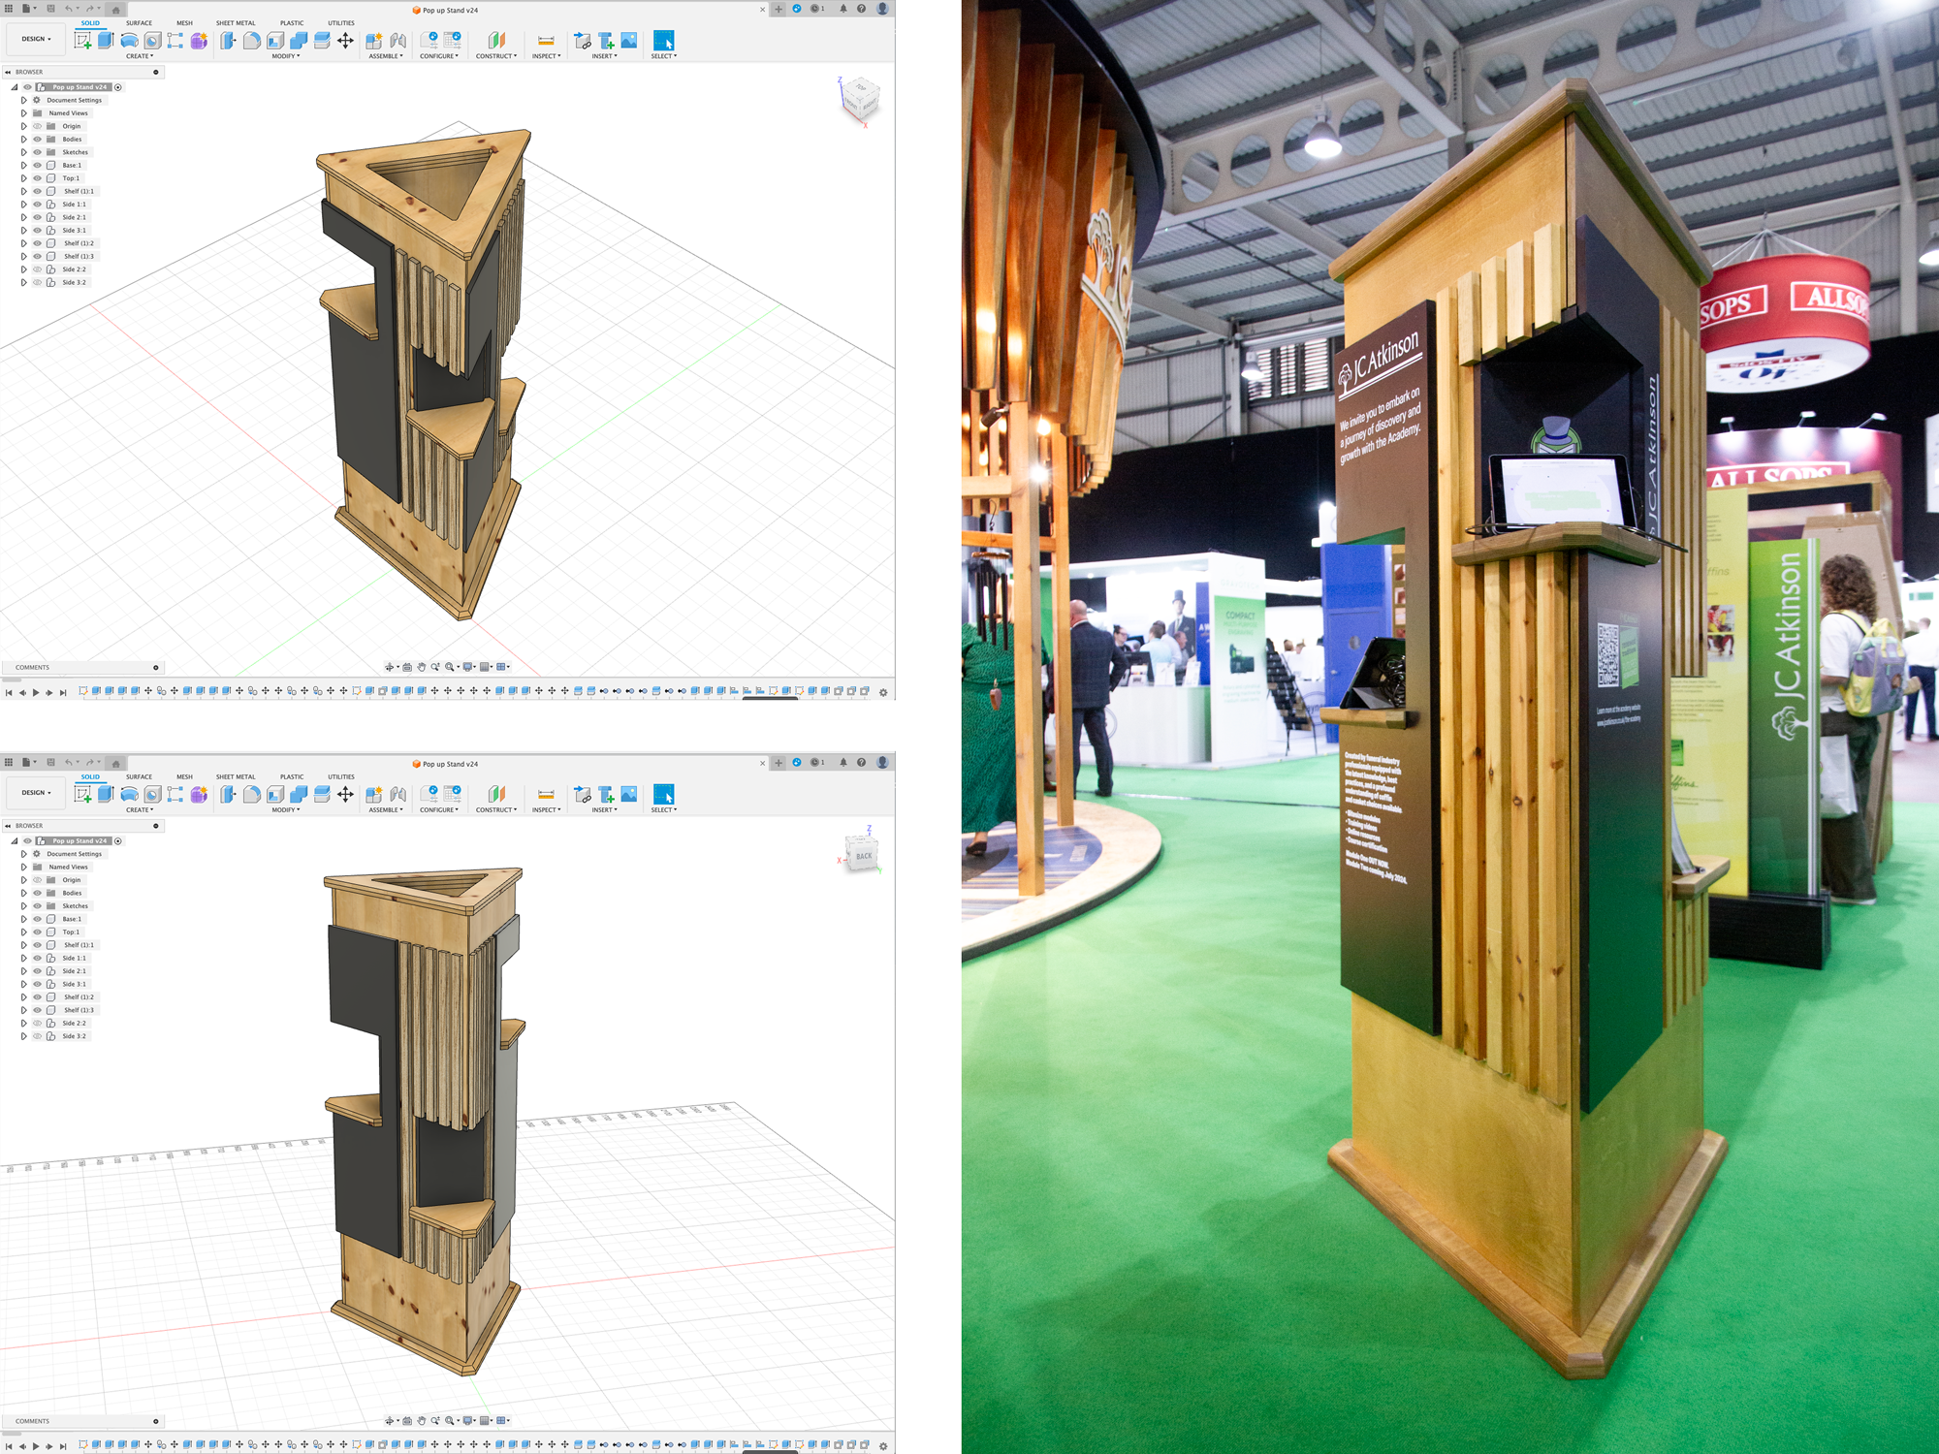Click BACK face on the lower ViewCube
Screen dimensions: 1939x1454
(863, 856)
